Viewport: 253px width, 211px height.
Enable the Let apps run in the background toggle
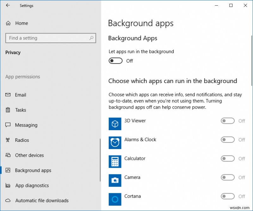(x=115, y=61)
